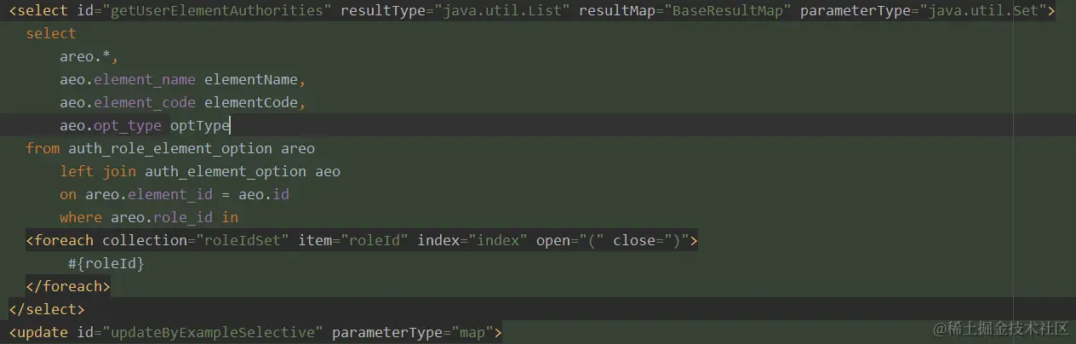Image resolution: width=1076 pixels, height=344 pixels.
Task: Click the "#{roleId}" placeholder
Action: pyautogui.click(x=106, y=263)
